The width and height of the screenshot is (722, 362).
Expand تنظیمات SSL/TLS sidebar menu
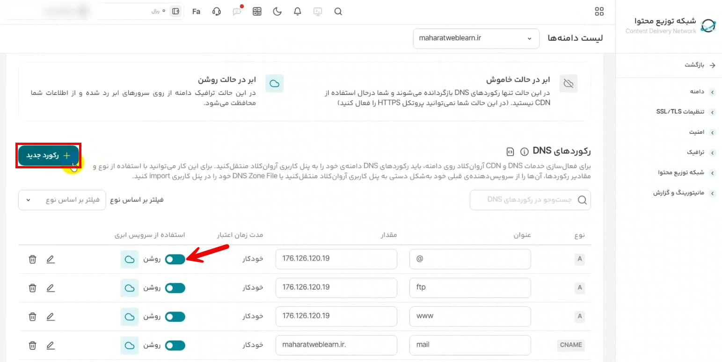686,112
